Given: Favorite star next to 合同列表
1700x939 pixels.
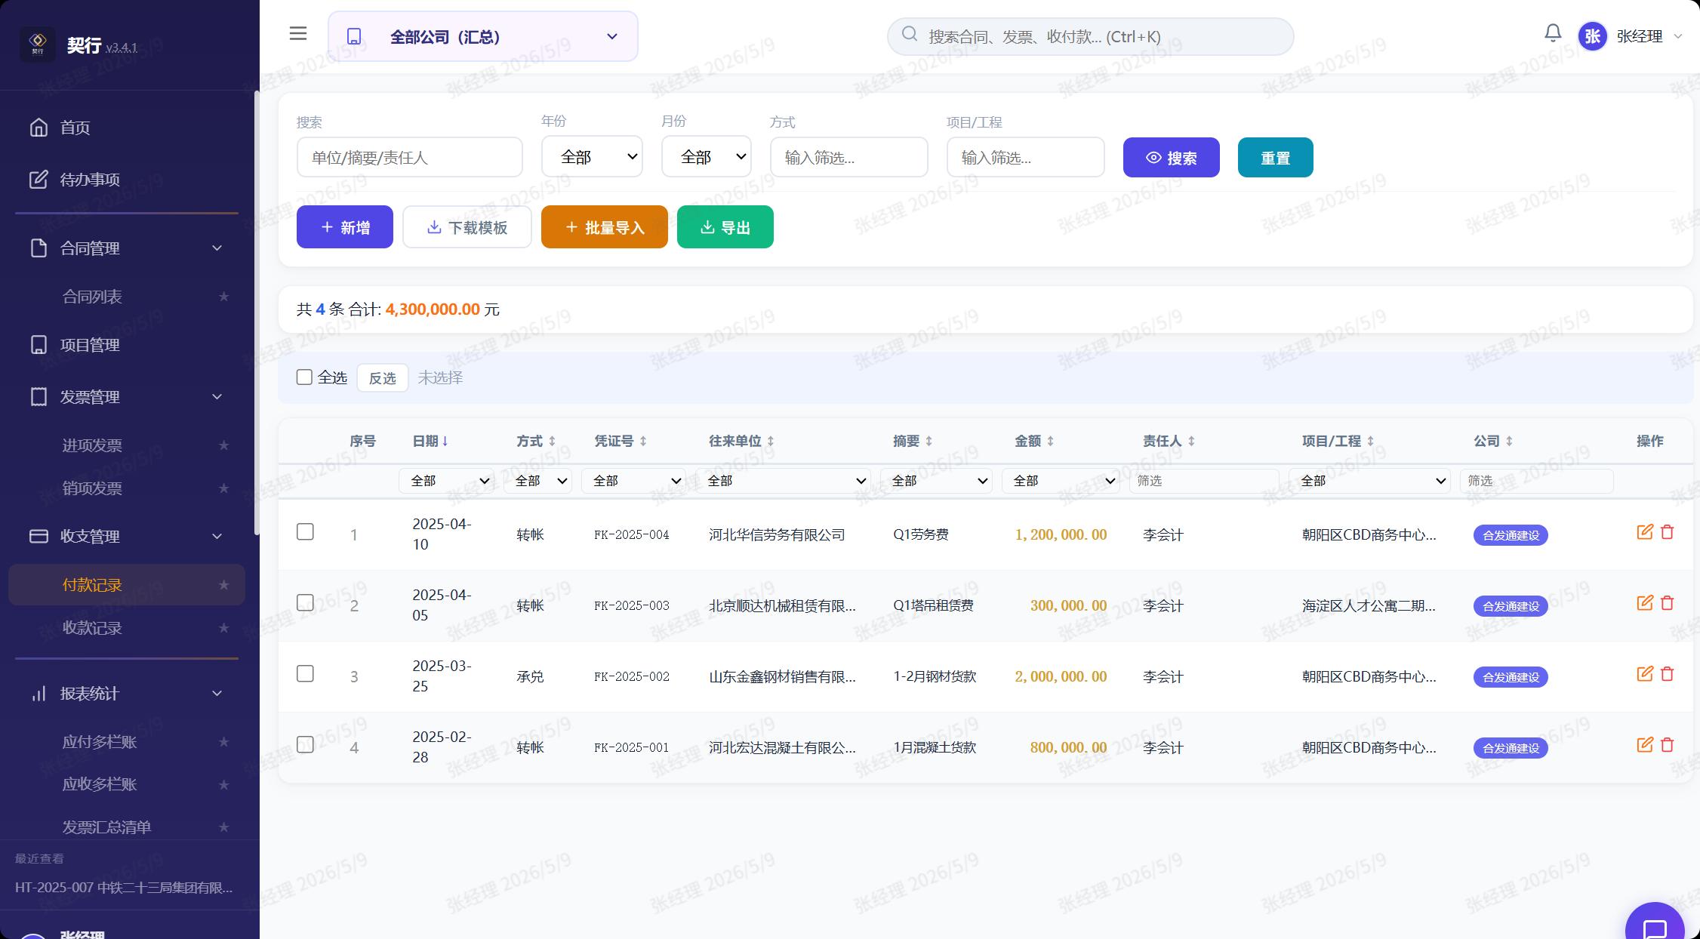Looking at the screenshot, I should click(223, 297).
